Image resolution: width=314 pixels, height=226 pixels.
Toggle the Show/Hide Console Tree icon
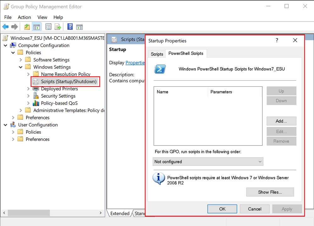36,27
